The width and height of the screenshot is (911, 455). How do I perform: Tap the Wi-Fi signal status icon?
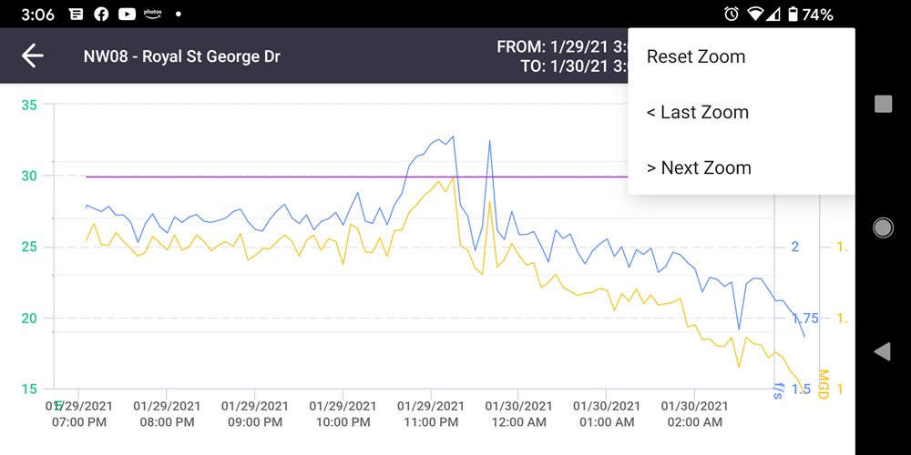click(x=754, y=15)
